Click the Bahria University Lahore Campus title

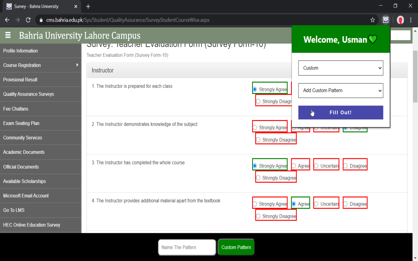[80, 36]
